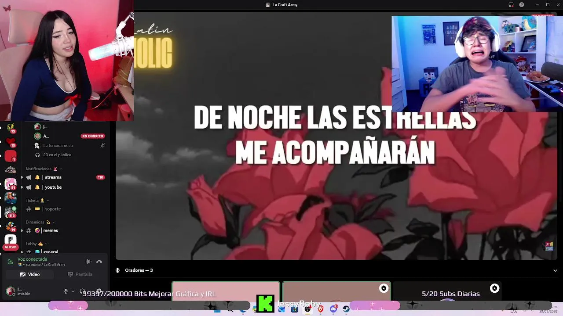Image resolution: width=563 pixels, height=316 pixels.
Task: Collapse the Lobby category
Action: tap(36, 244)
